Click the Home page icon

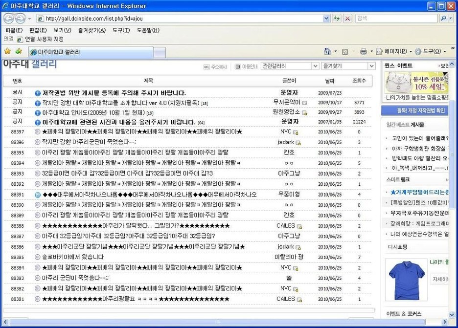327,52
